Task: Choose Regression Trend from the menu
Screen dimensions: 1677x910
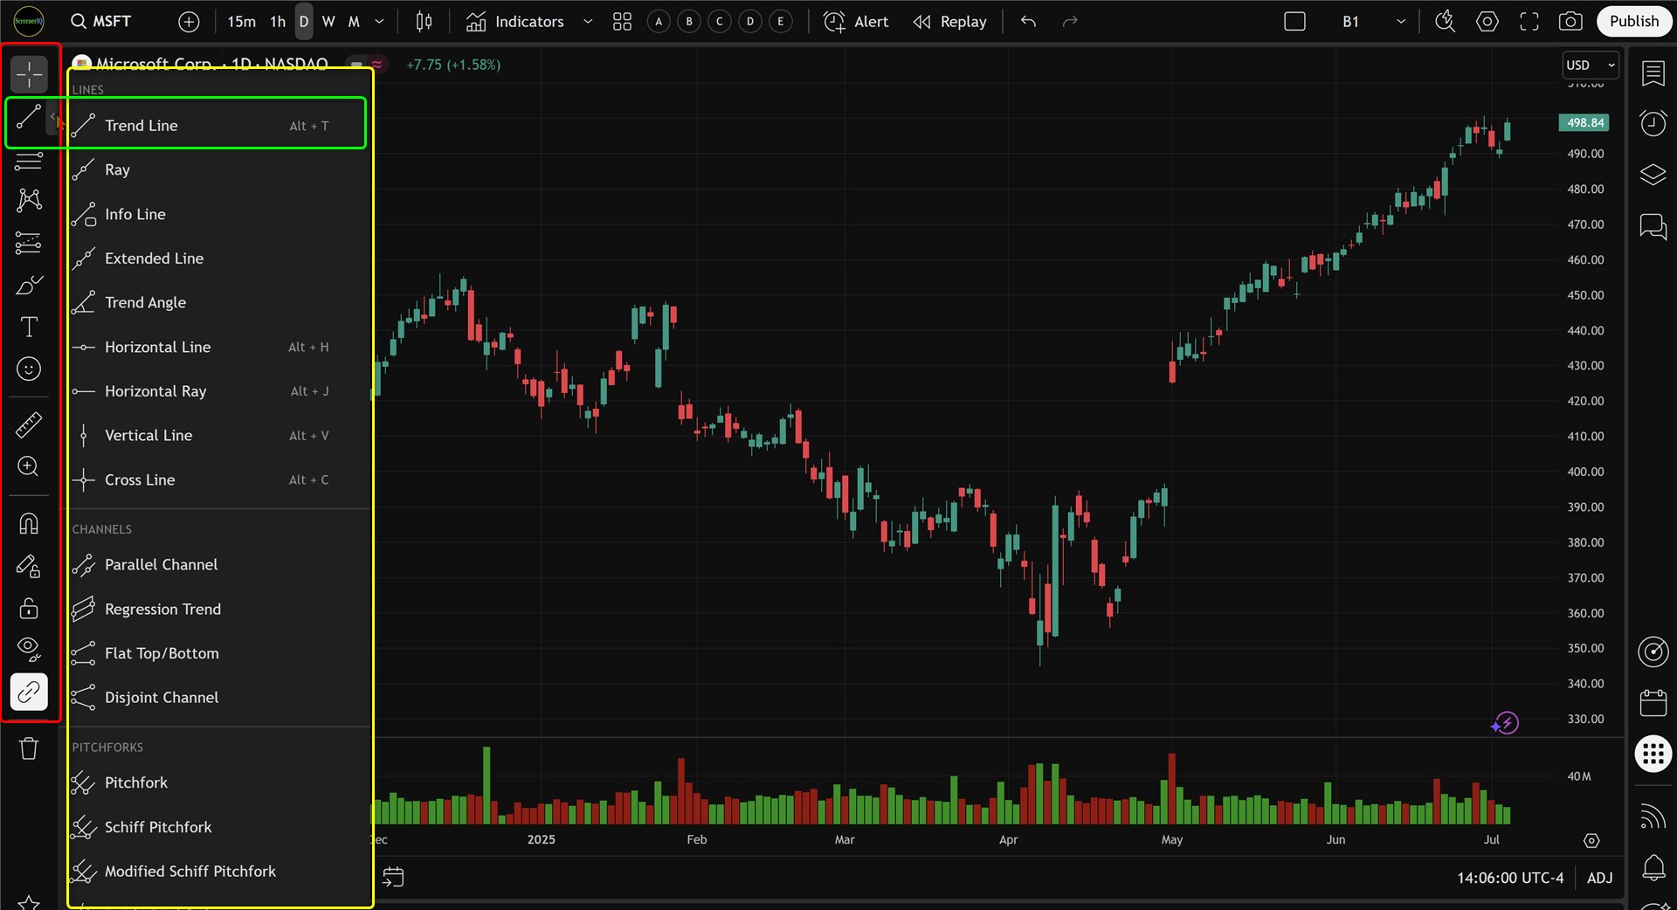Action: (x=217, y=610)
